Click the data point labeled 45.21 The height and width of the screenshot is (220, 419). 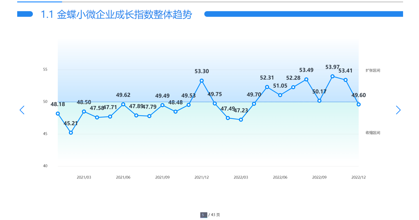[71, 133]
